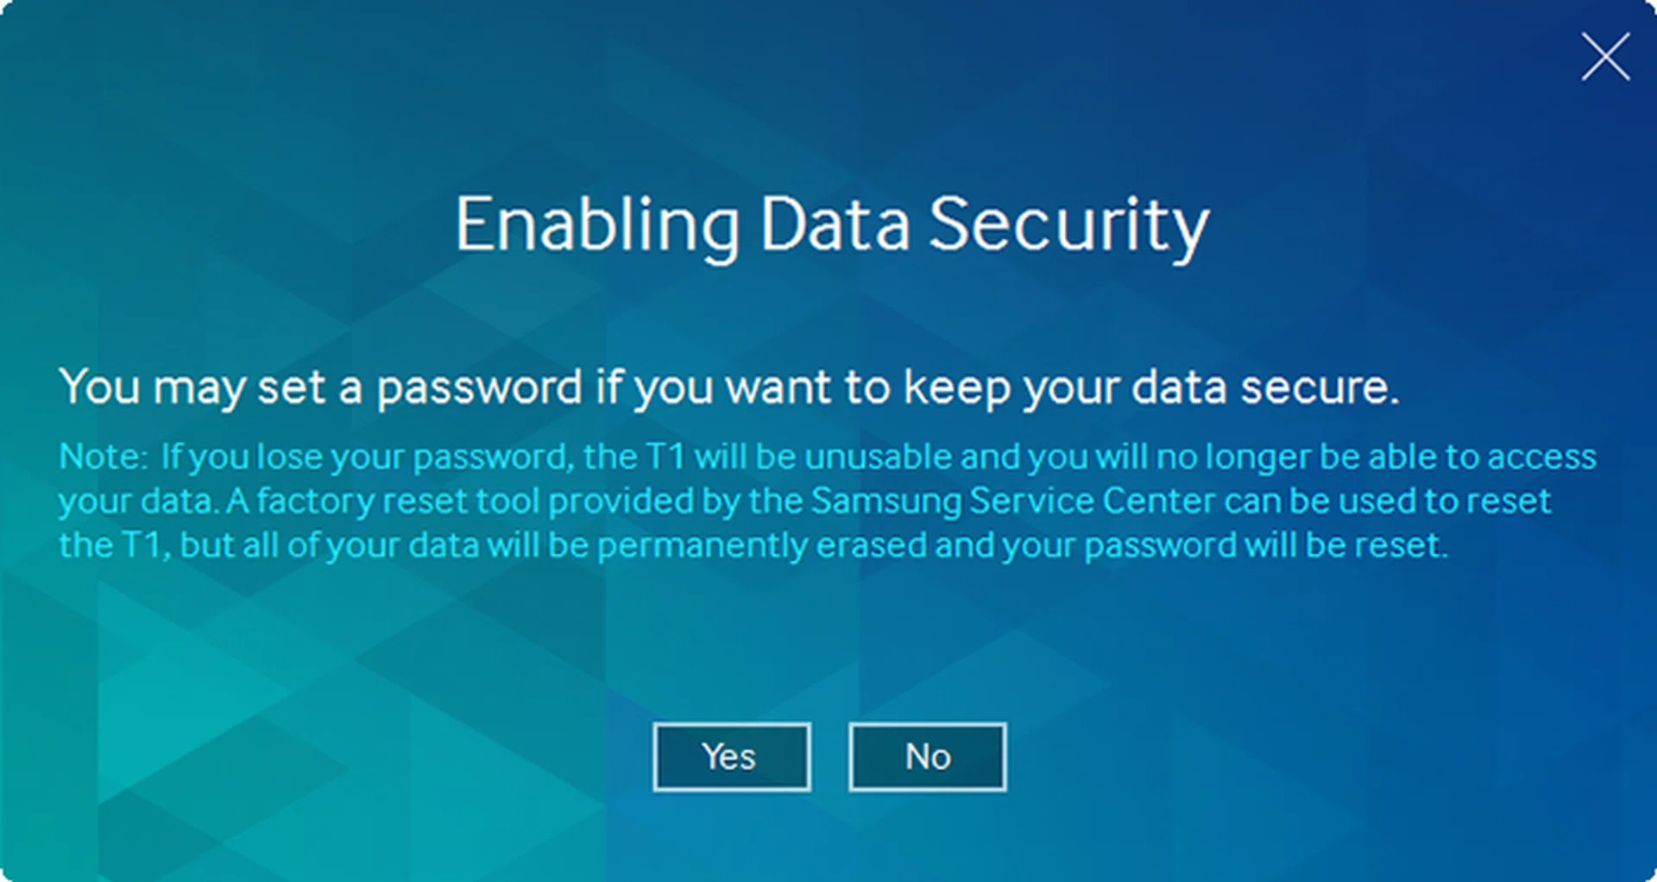The height and width of the screenshot is (882, 1657).
Task: Select No to leave the T1 unprotected
Action: tap(927, 757)
